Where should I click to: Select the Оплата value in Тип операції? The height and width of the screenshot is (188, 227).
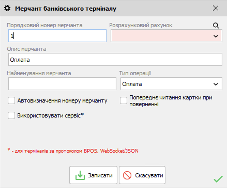pyautogui.click(x=165, y=84)
